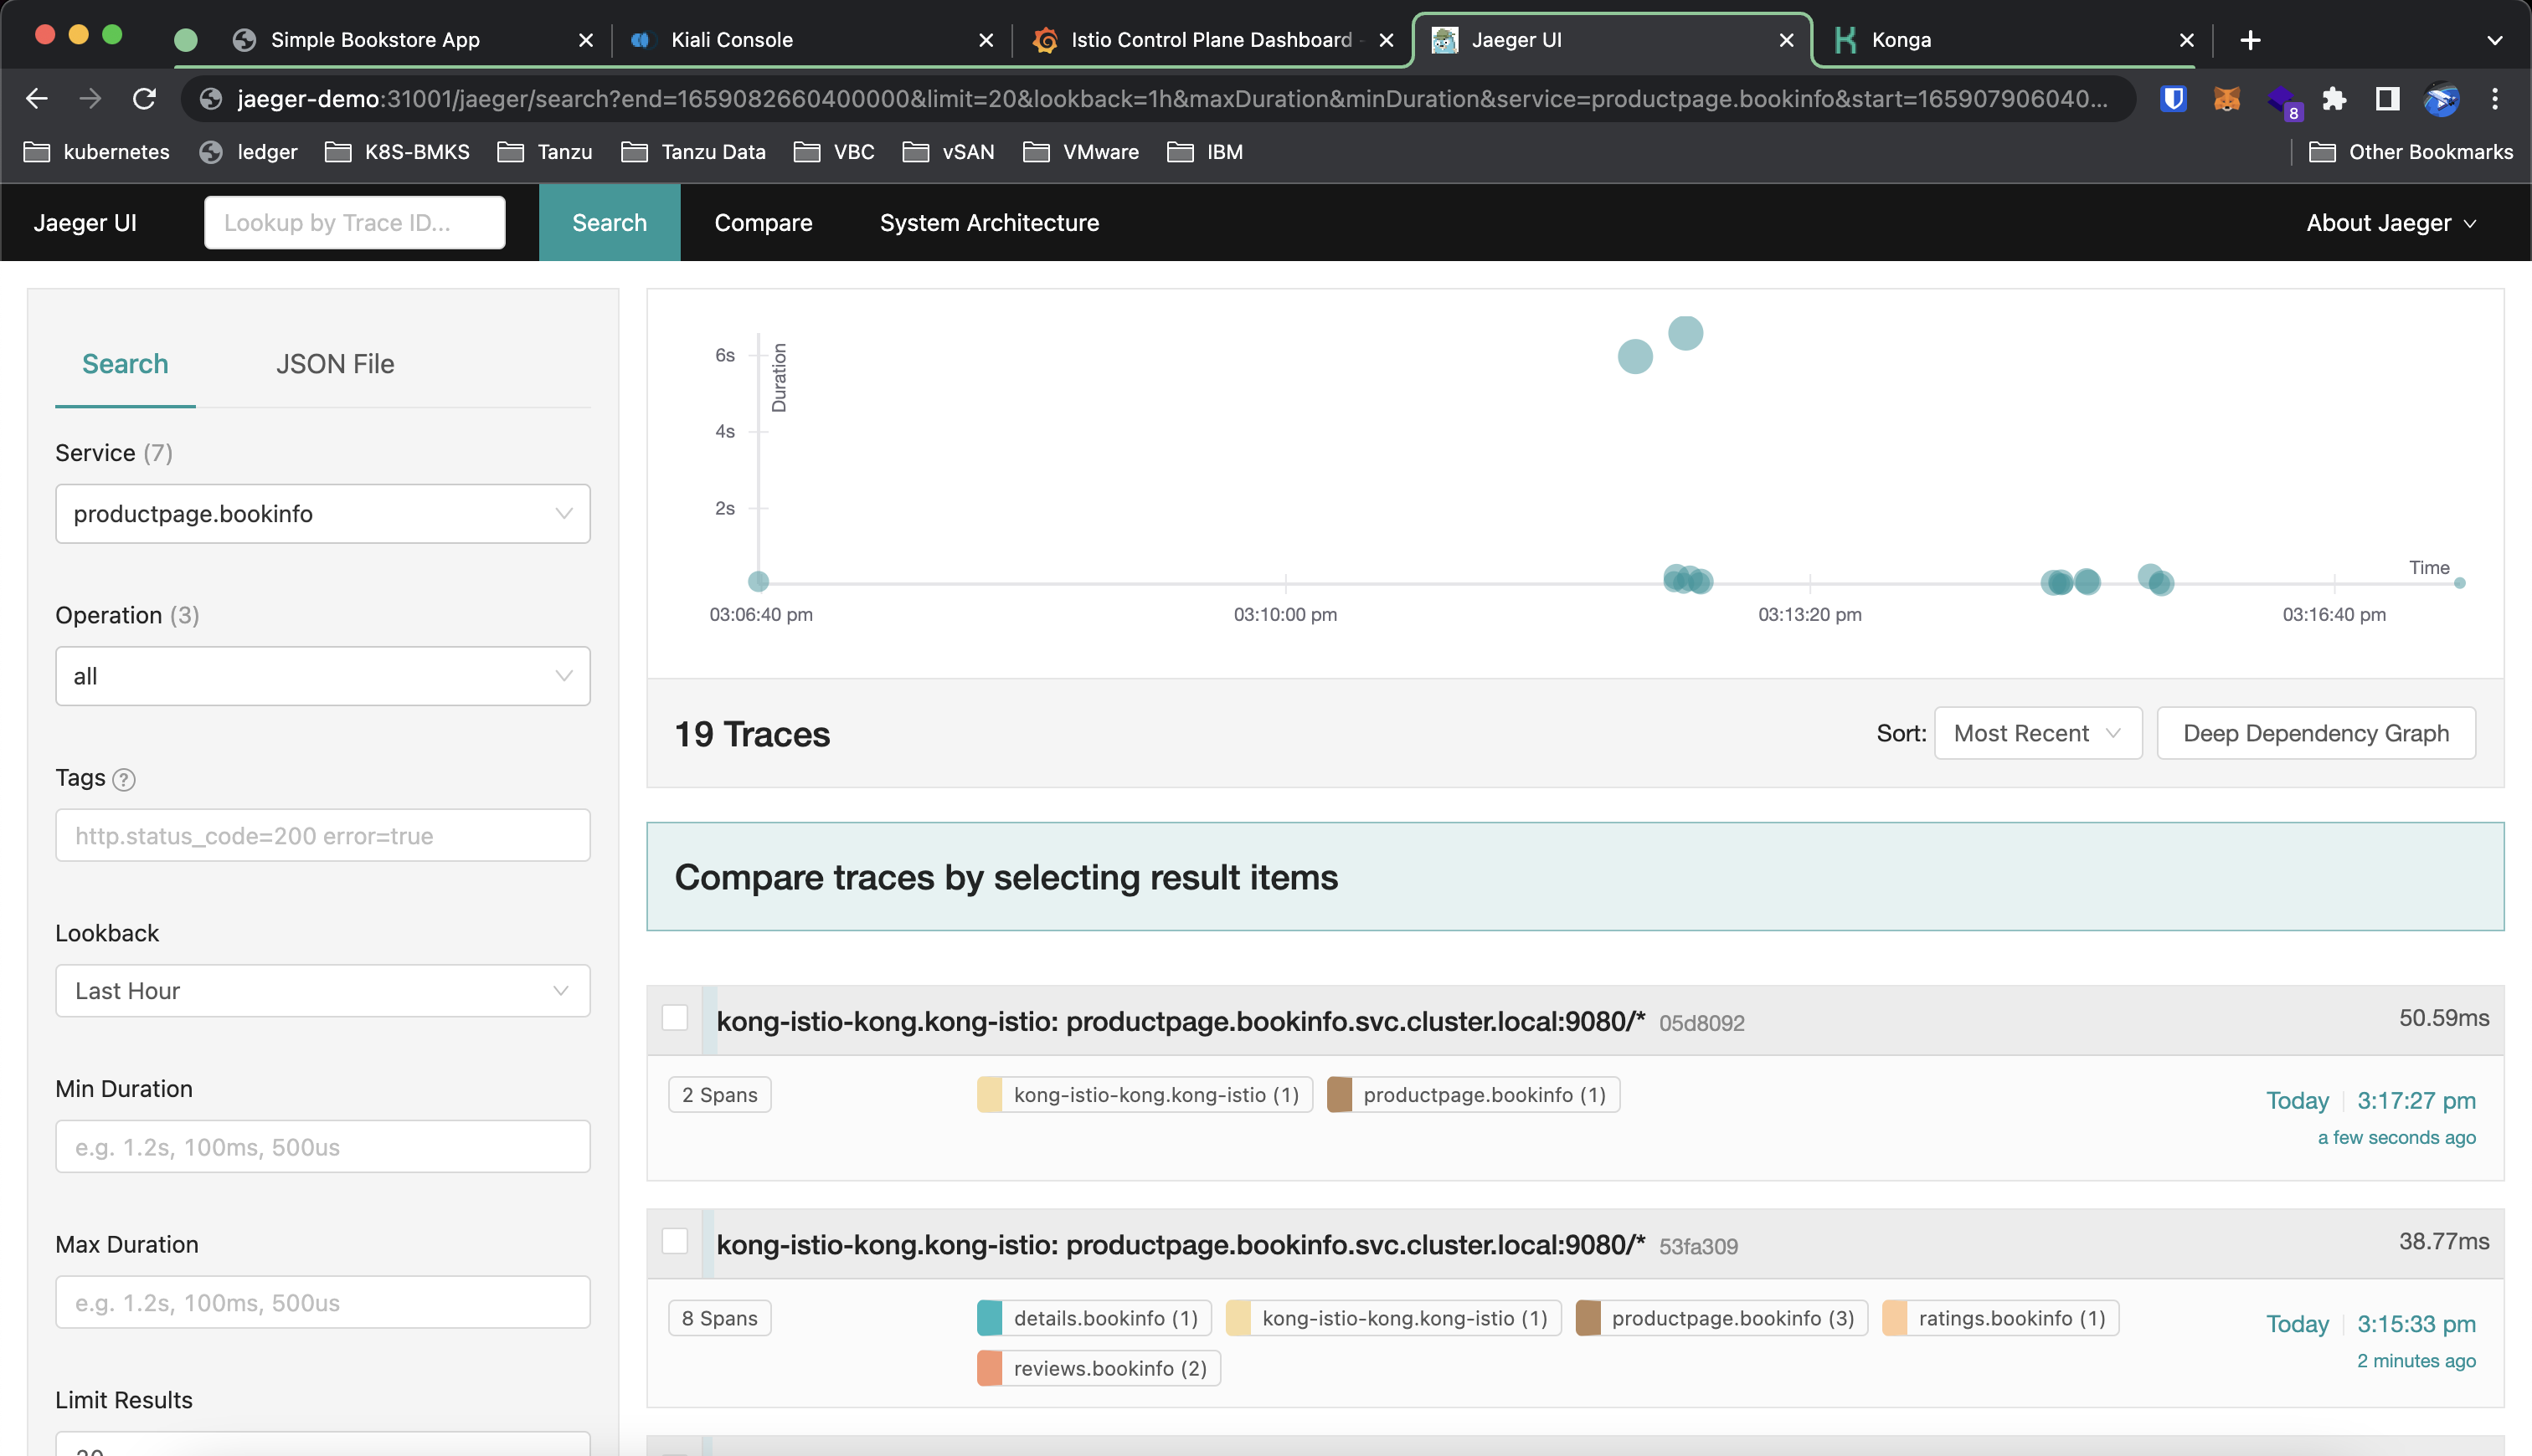2532x1456 pixels.
Task: Click the Jaeger UI home link
Action: [x=85, y=223]
